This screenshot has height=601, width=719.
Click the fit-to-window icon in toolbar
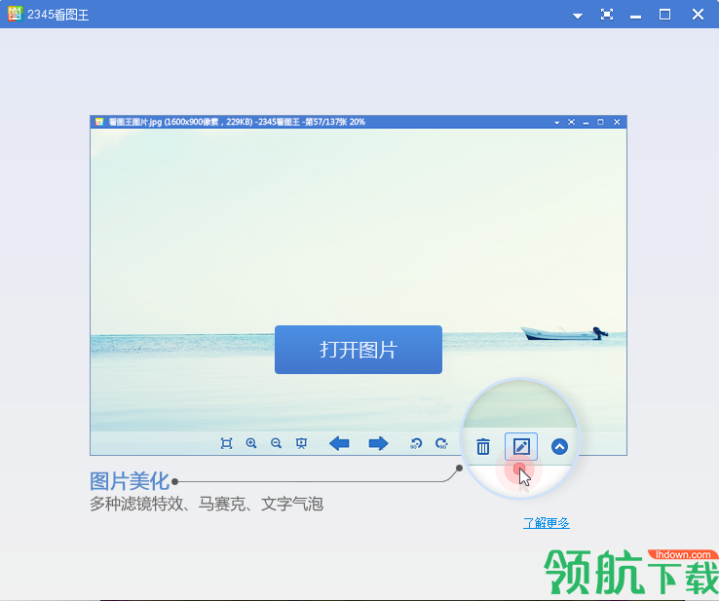[227, 443]
